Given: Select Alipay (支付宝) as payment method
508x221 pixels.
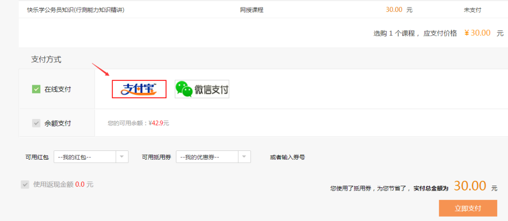Looking at the screenshot, I should click(139, 89).
